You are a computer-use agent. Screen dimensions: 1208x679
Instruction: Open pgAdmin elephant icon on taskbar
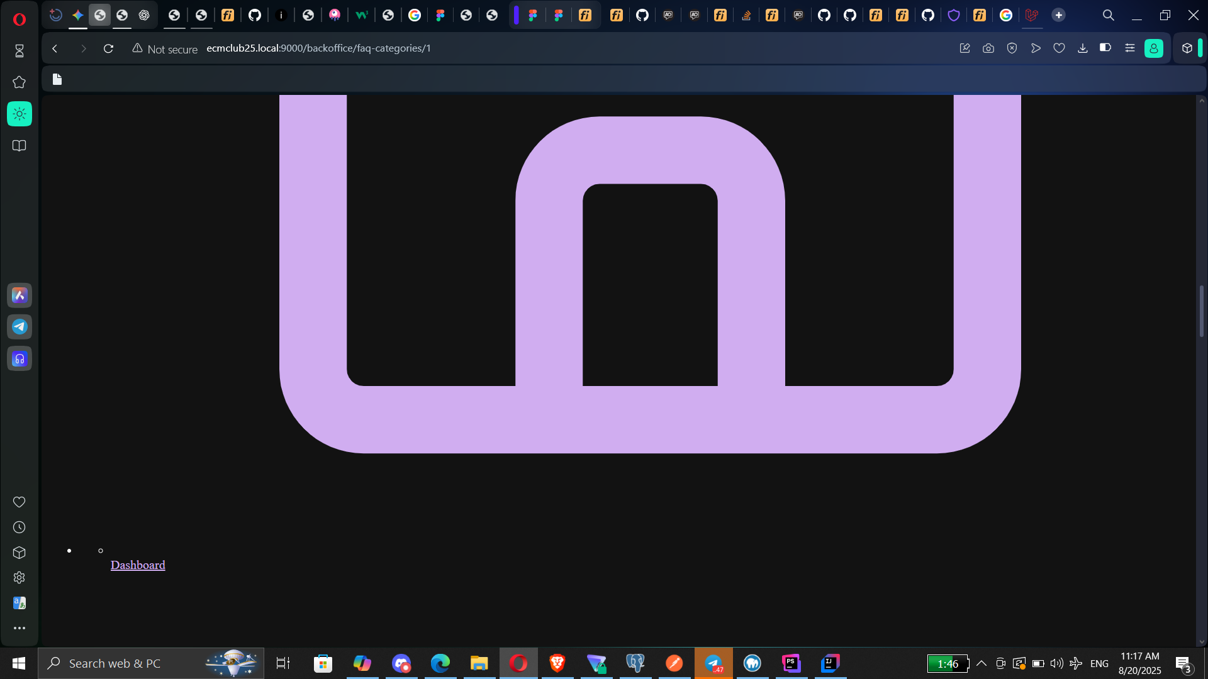click(x=635, y=663)
